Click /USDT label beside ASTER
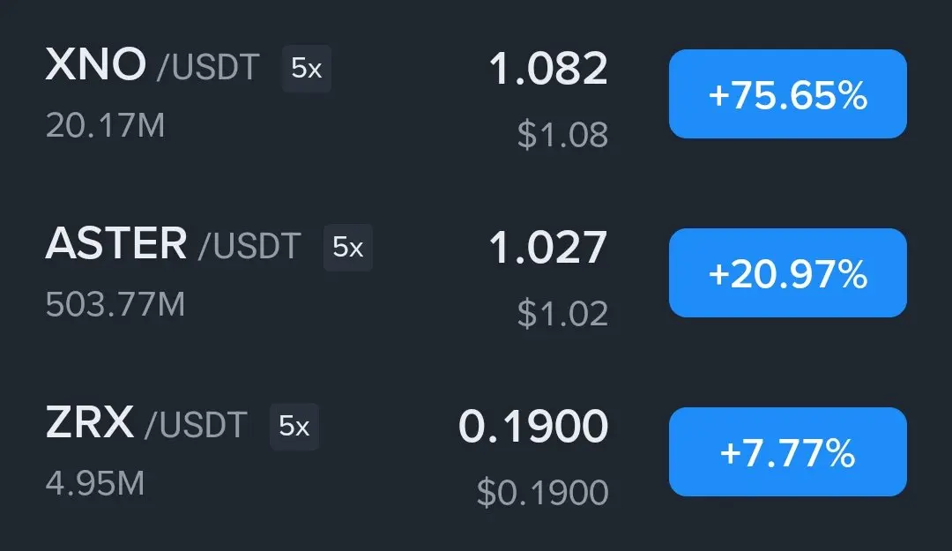 (249, 245)
